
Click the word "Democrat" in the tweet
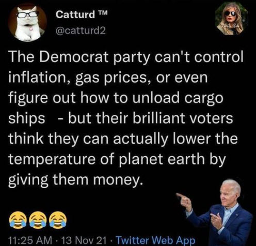[74, 57]
